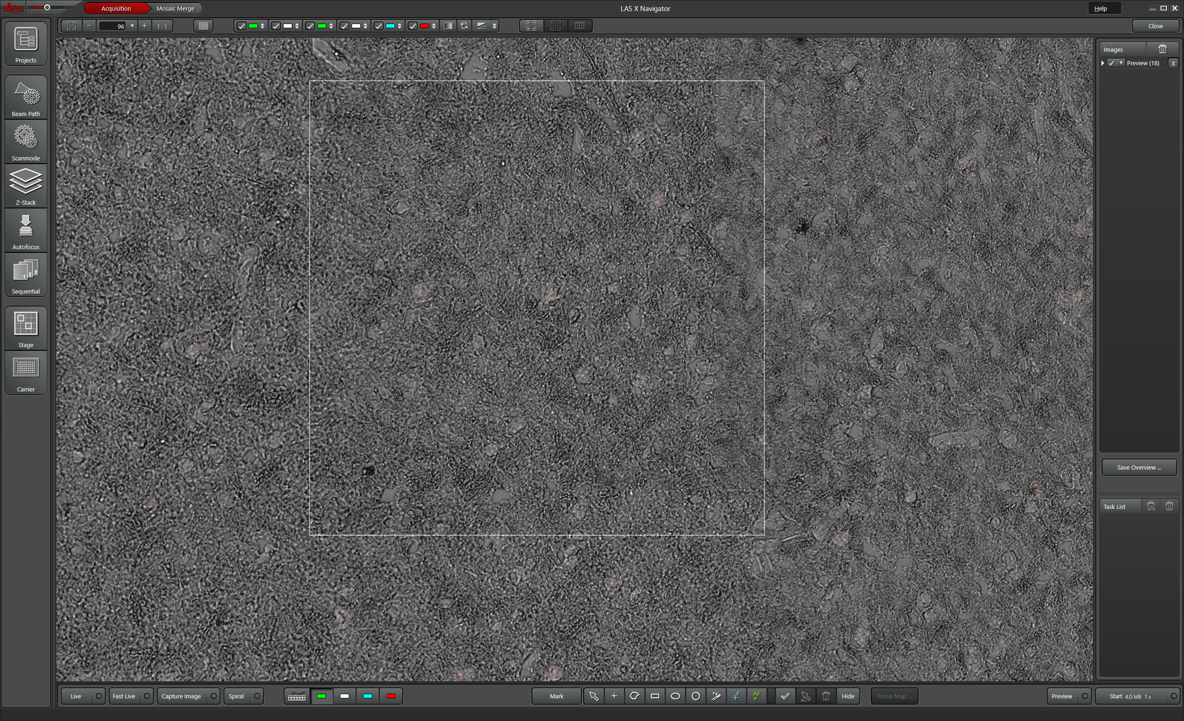Screen dimensions: 1184x721
Task: Switch to the Mosaic Merge tab
Action: point(175,8)
